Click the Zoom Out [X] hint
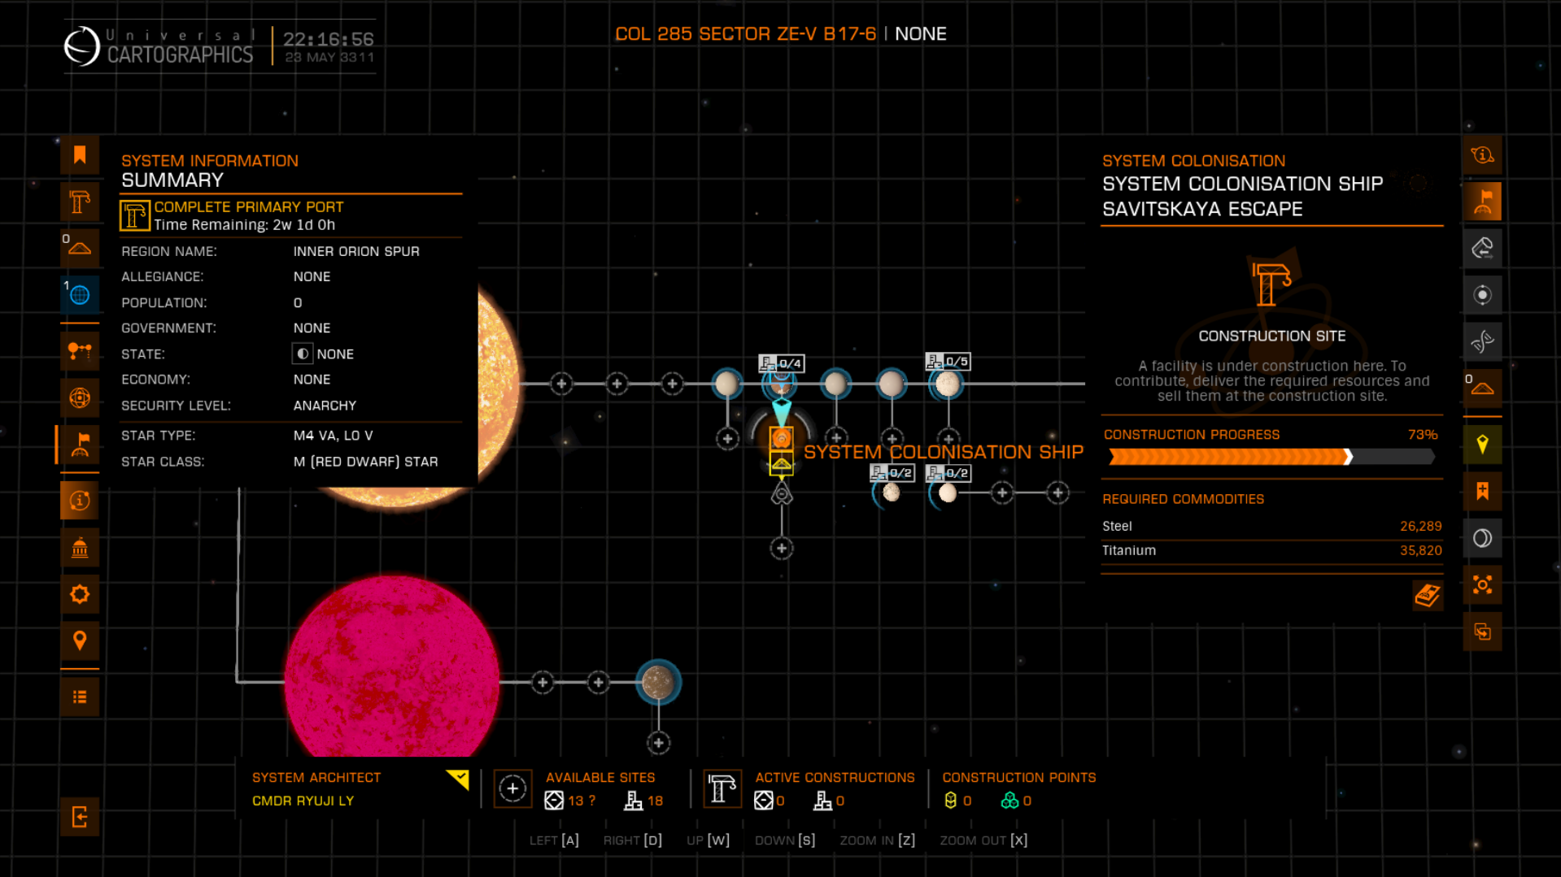 click(x=983, y=840)
